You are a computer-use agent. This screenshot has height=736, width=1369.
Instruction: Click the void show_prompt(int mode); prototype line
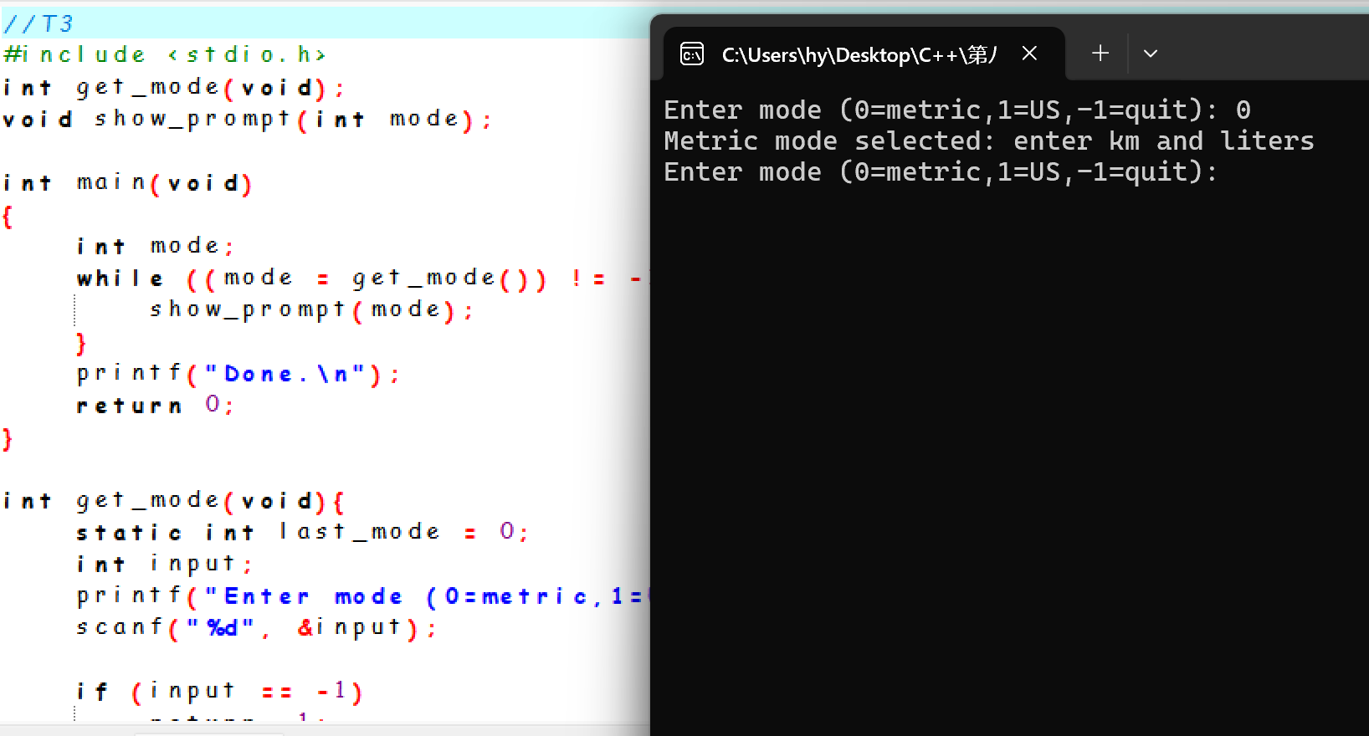(x=248, y=119)
